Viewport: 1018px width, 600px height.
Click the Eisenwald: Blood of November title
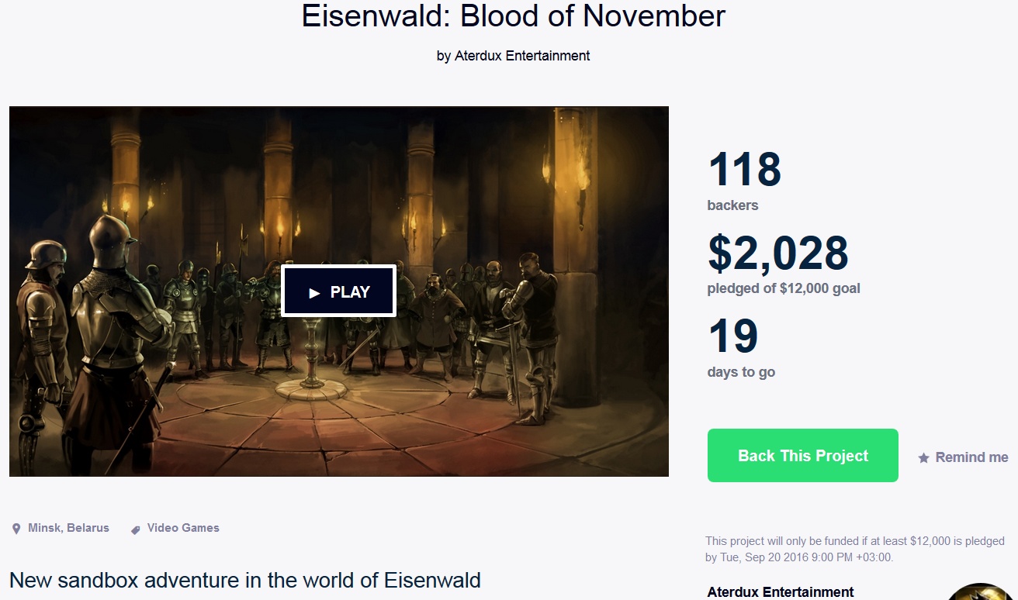pyautogui.click(x=513, y=16)
